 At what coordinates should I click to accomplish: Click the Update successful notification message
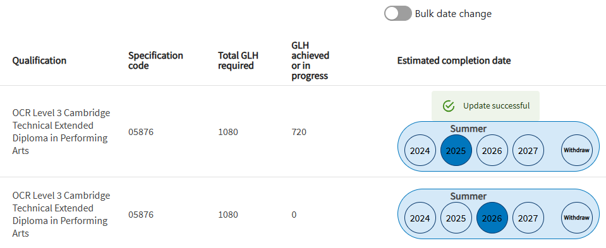pyautogui.click(x=485, y=105)
